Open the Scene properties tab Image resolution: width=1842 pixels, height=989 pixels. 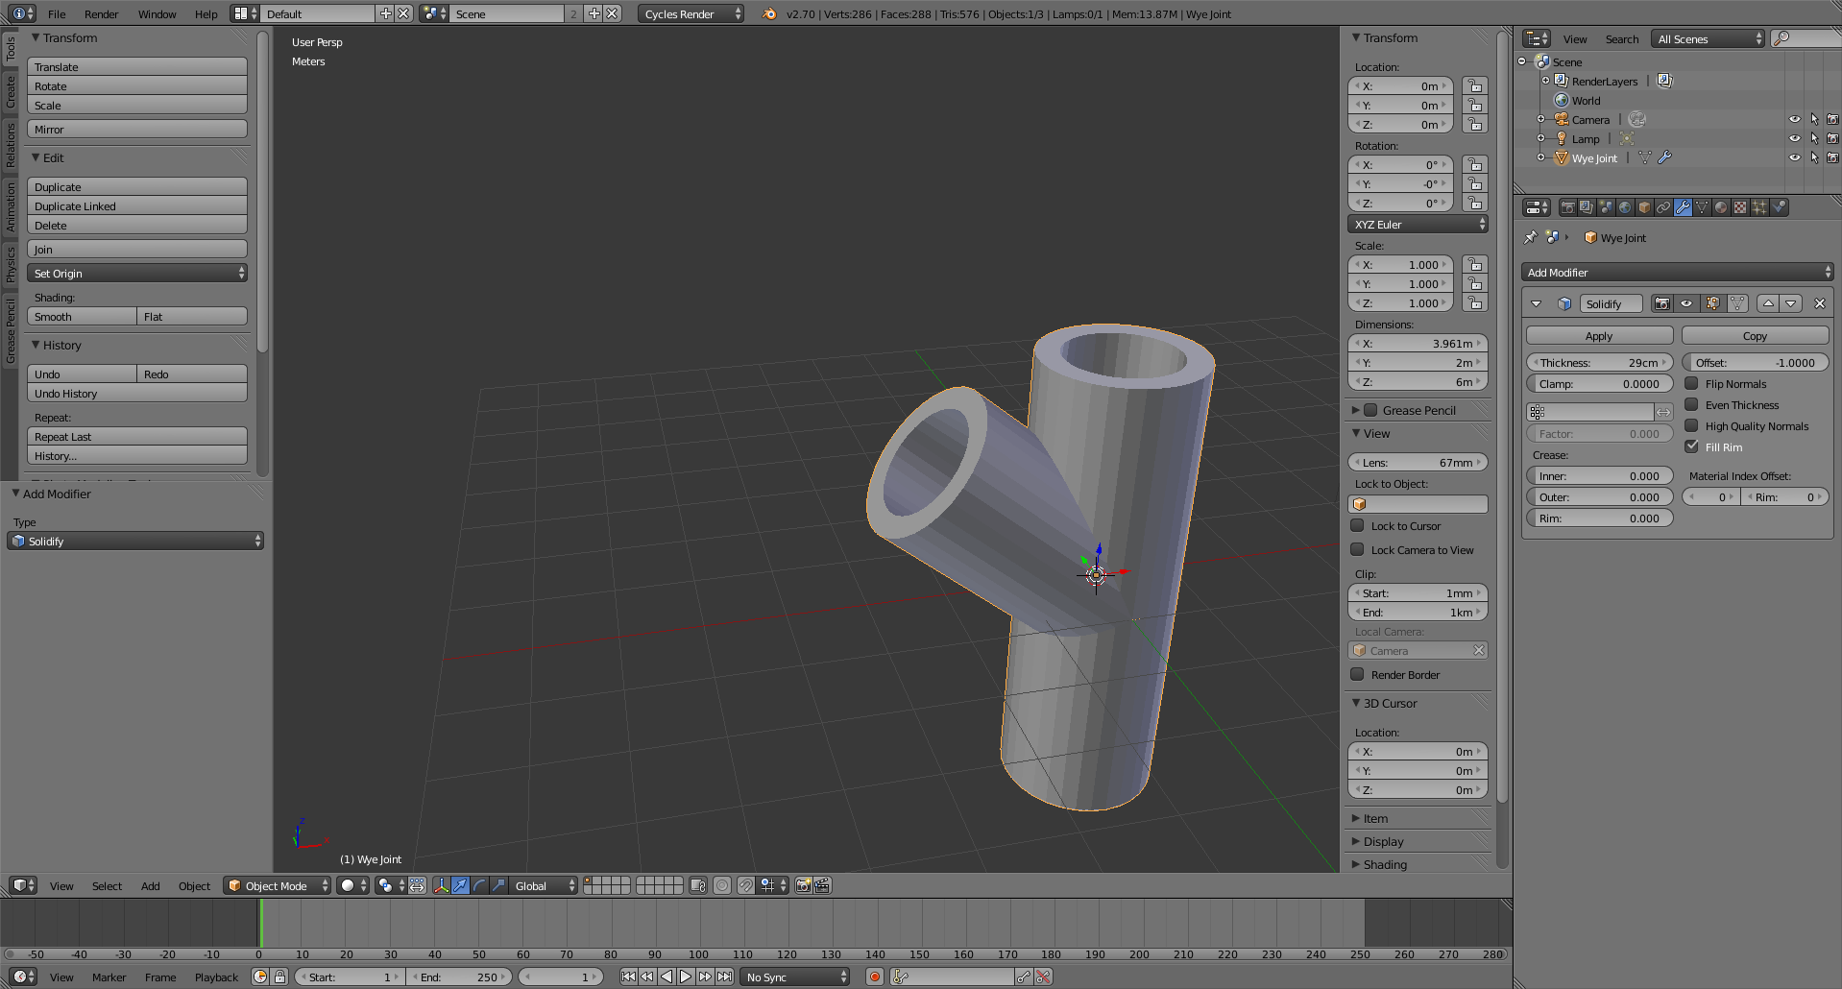pyautogui.click(x=1606, y=207)
